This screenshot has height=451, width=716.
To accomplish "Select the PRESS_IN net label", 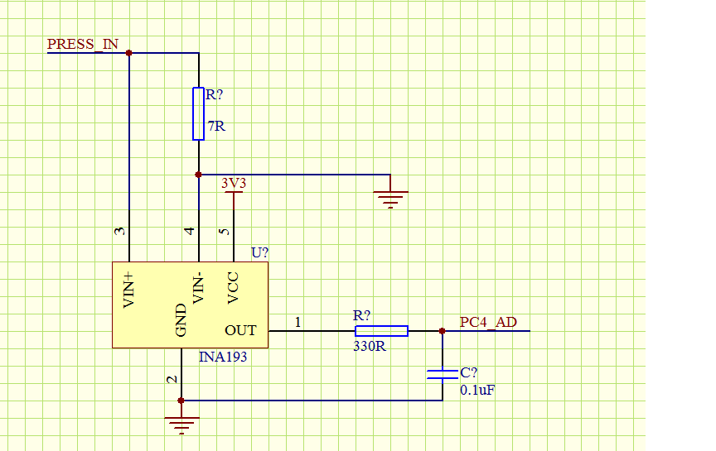I will [83, 44].
